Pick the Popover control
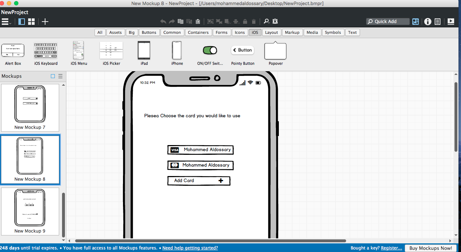This screenshot has width=461, height=252. coord(276,53)
